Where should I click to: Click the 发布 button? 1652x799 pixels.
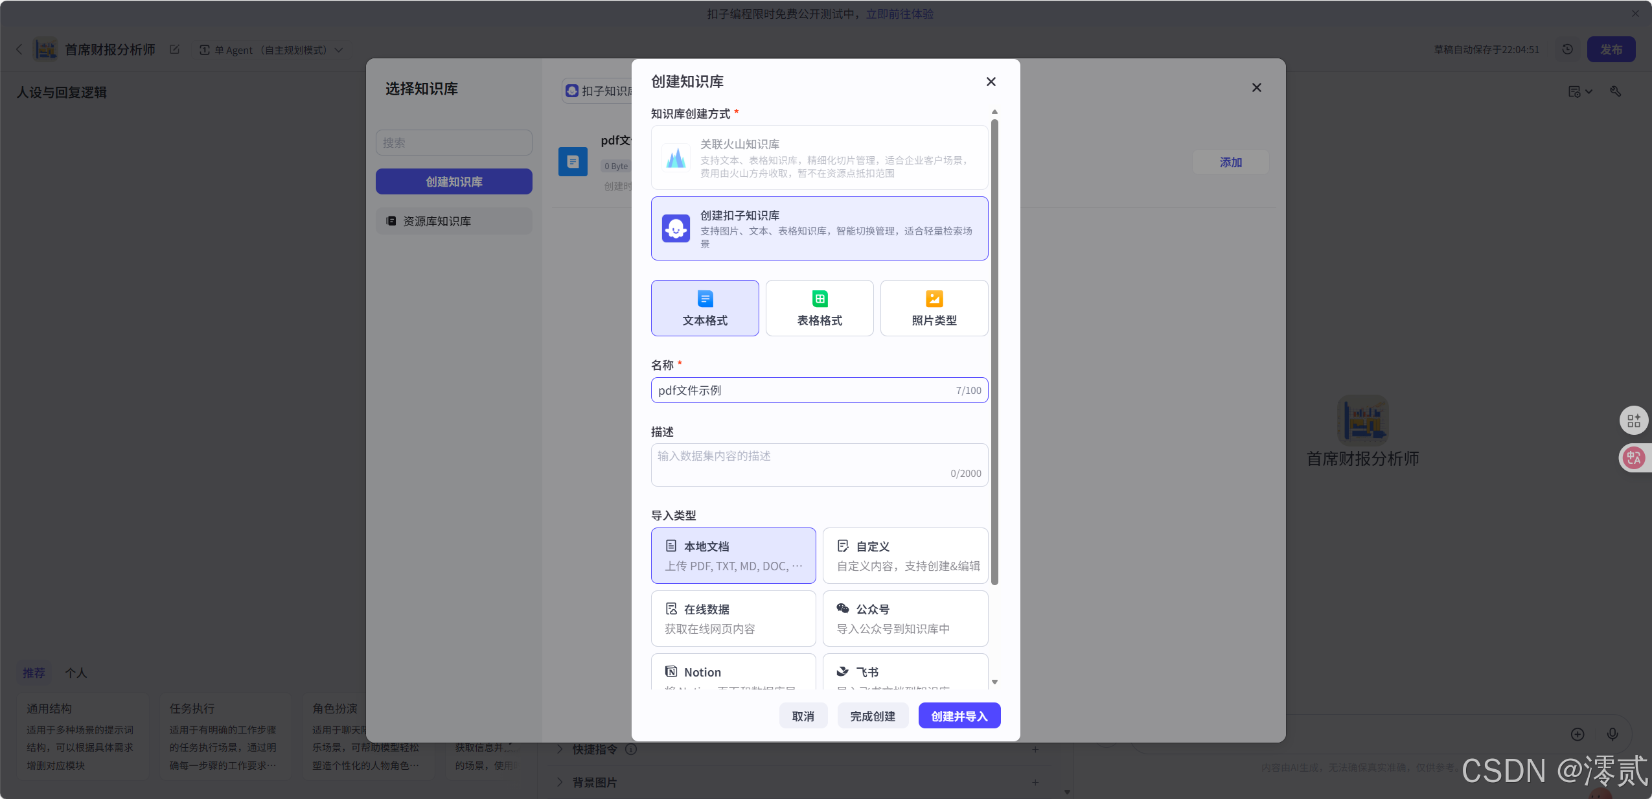coord(1612,49)
